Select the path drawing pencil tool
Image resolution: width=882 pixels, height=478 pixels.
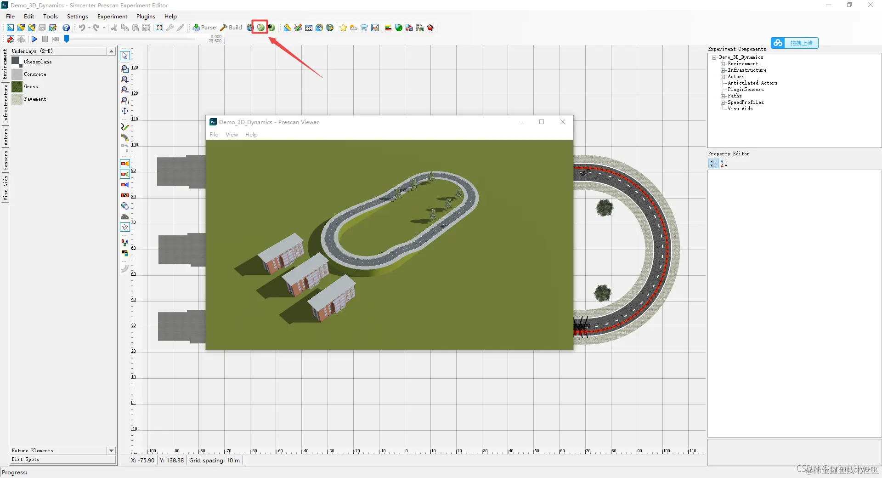(125, 127)
